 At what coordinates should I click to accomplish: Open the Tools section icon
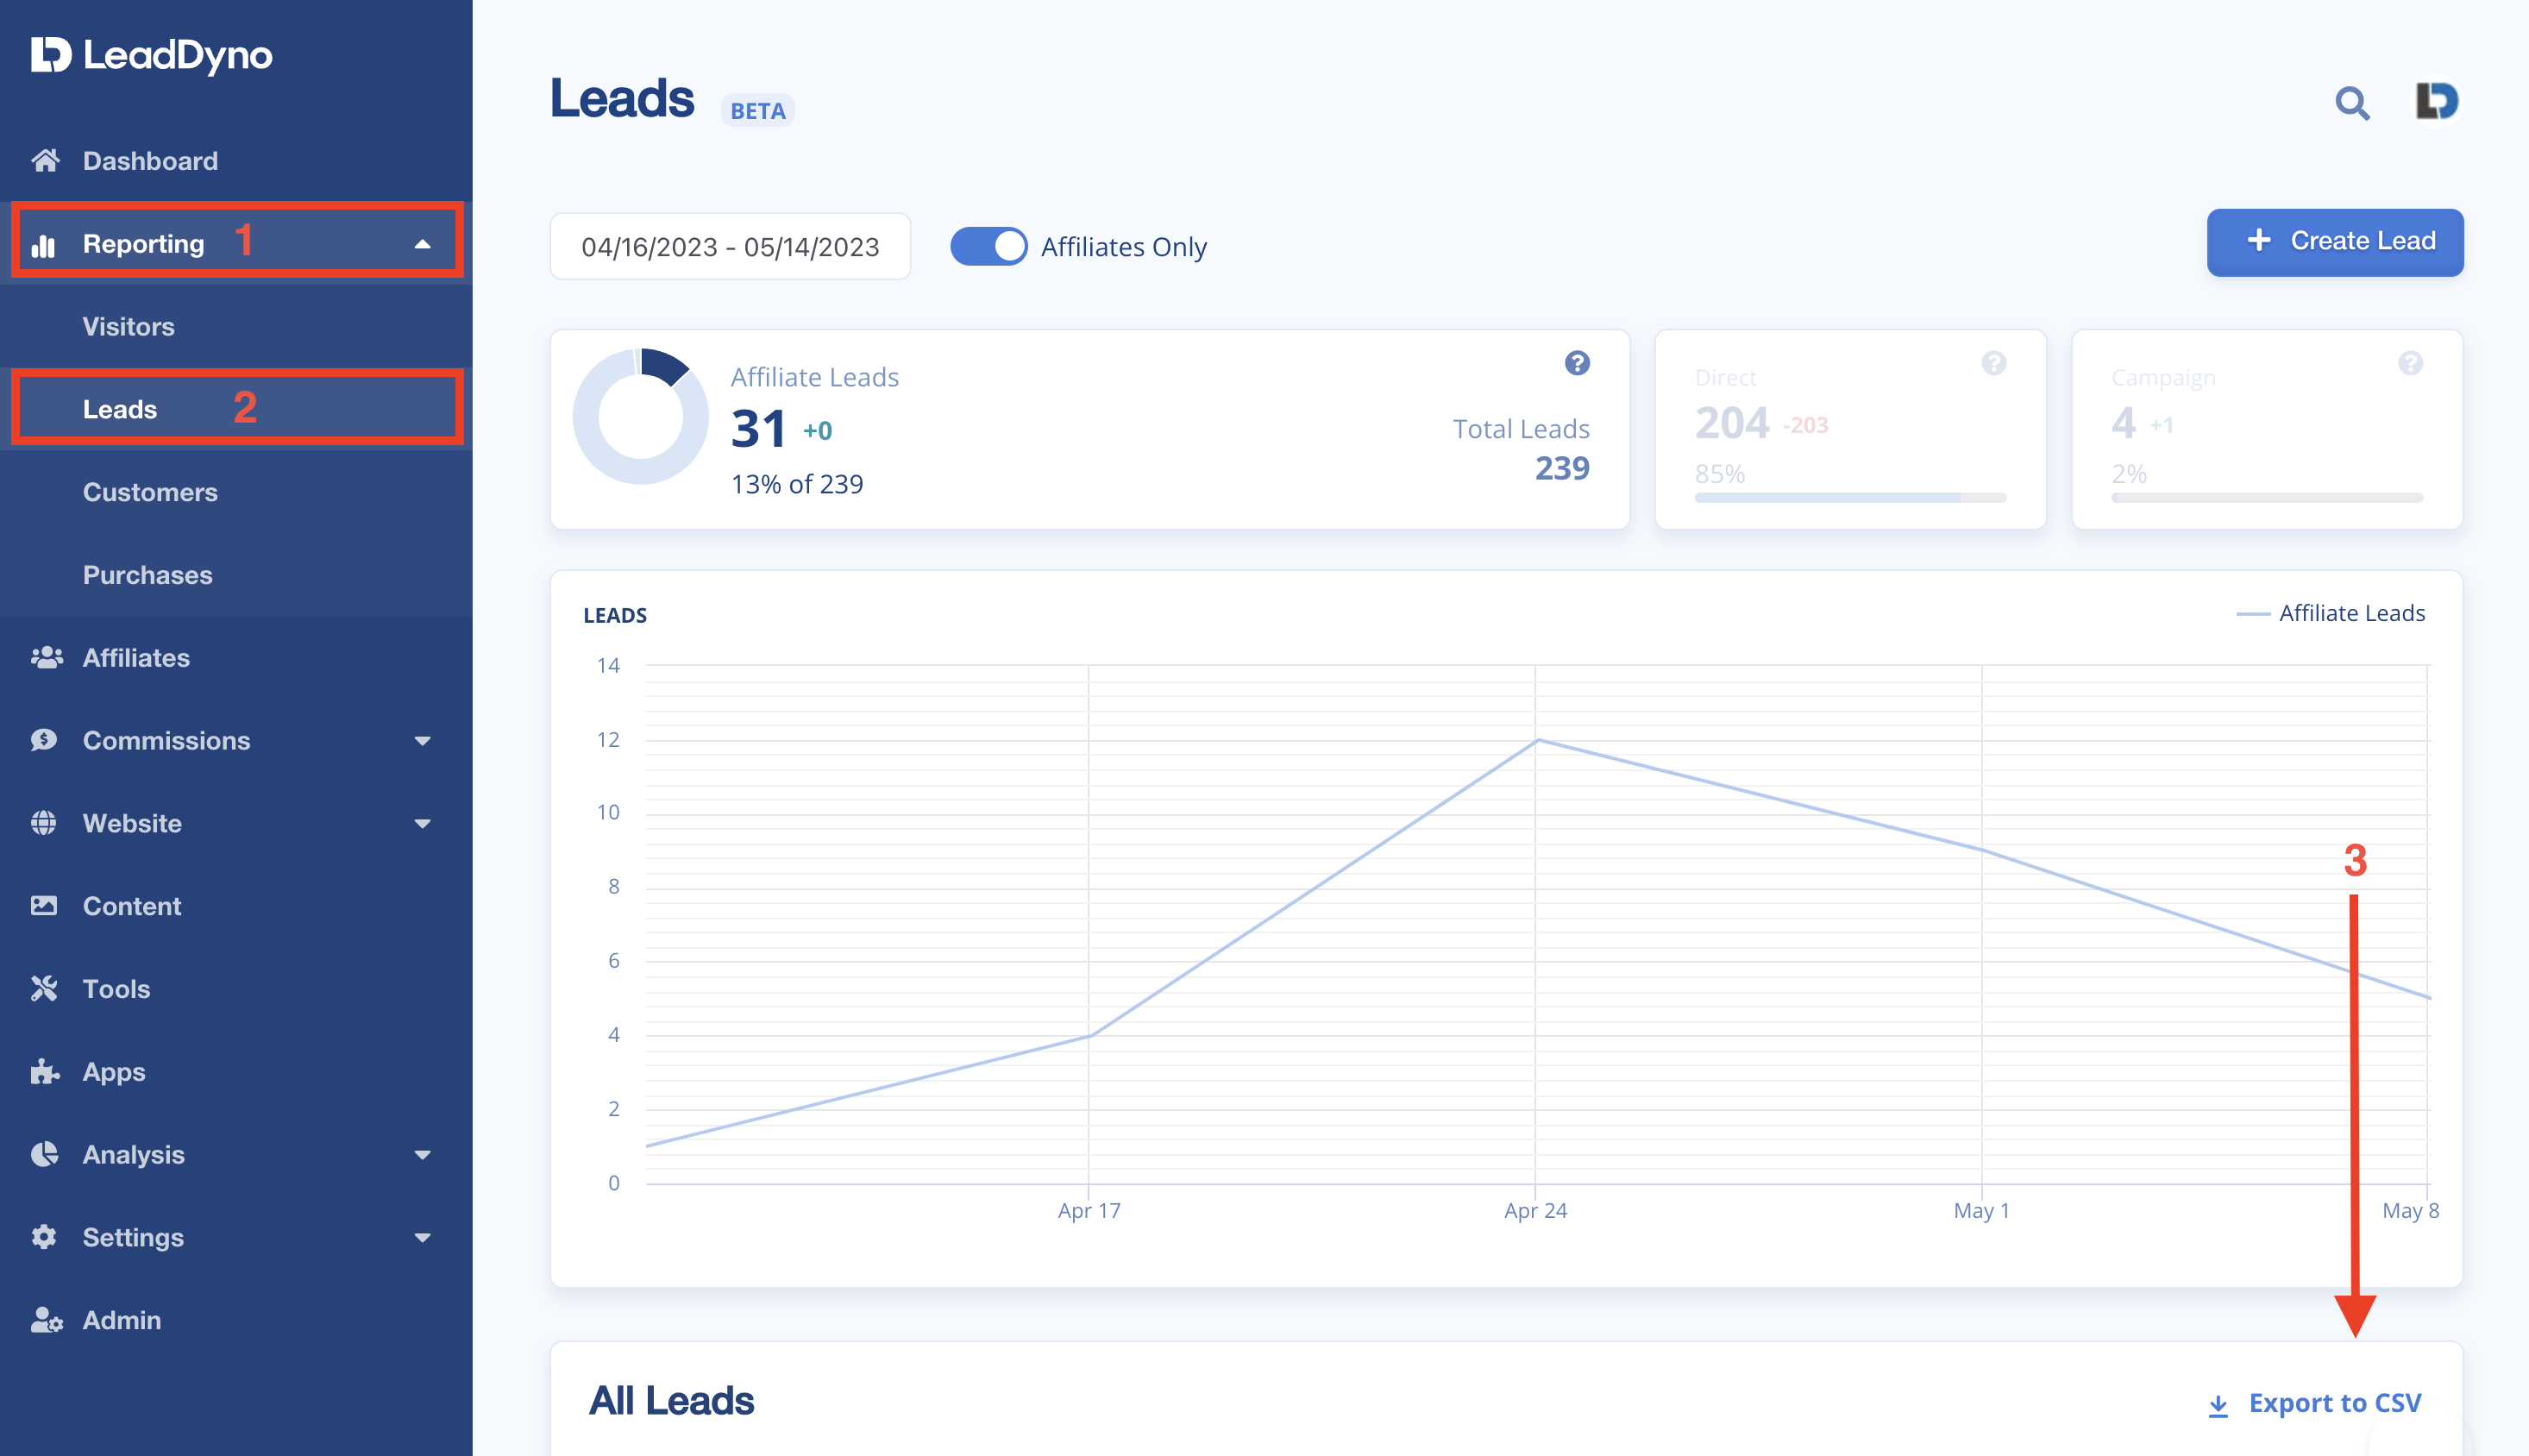click(46, 989)
